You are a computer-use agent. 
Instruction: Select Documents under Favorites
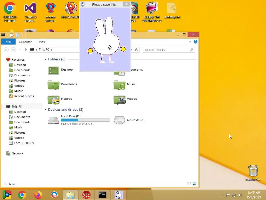[x=19, y=75]
